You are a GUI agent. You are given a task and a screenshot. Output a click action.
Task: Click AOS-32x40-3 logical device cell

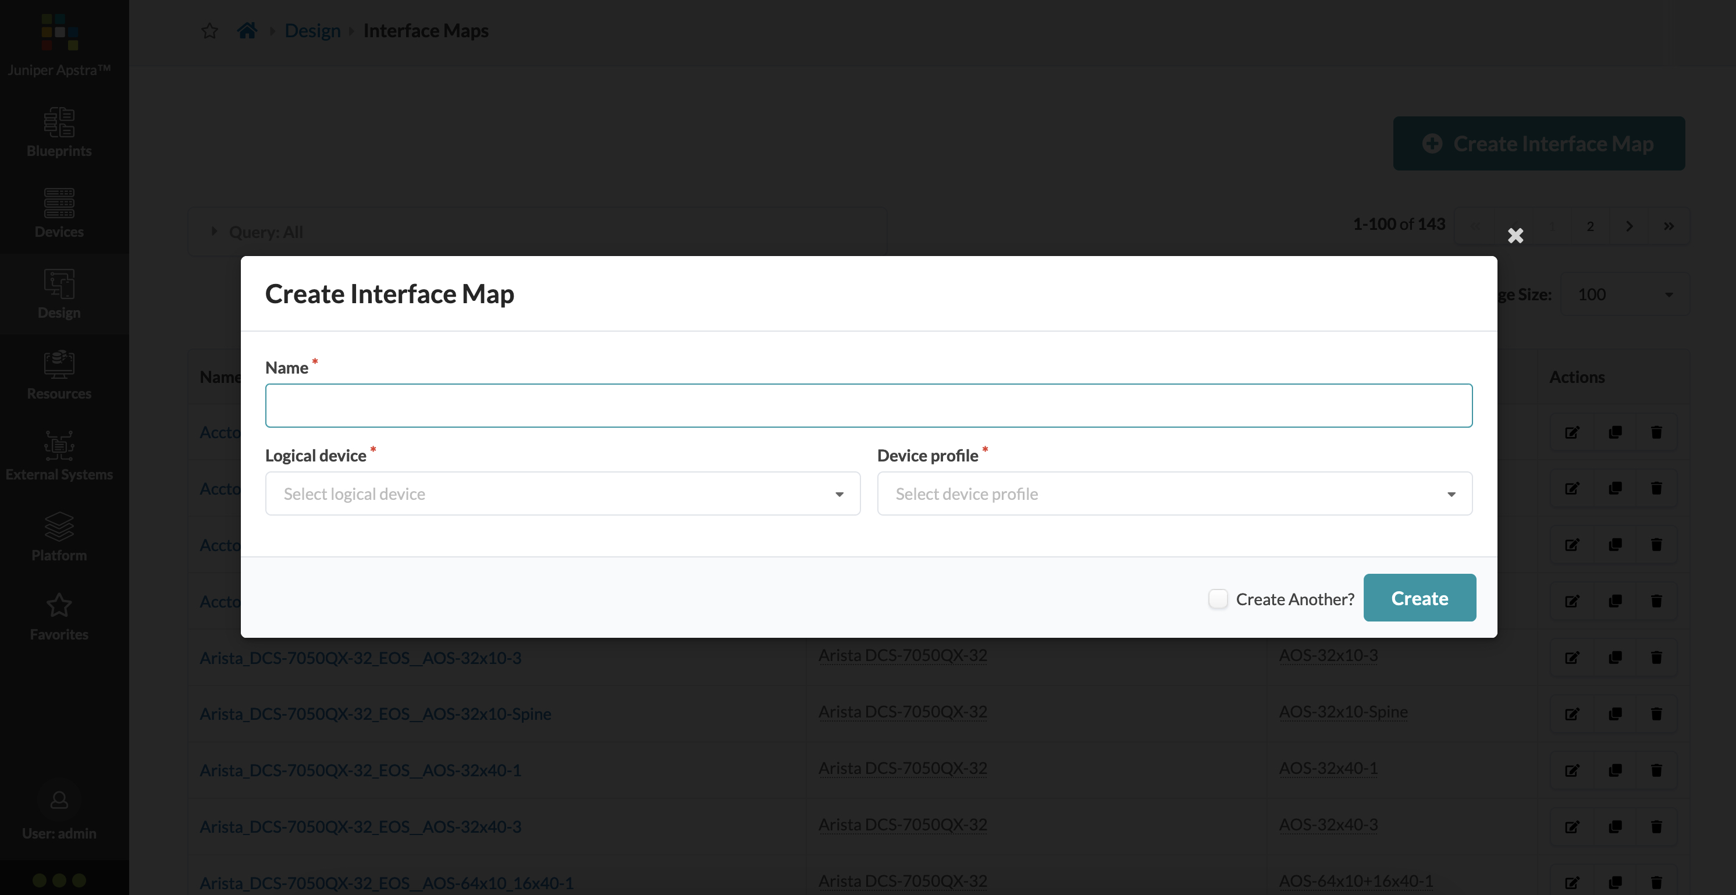(x=1328, y=825)
